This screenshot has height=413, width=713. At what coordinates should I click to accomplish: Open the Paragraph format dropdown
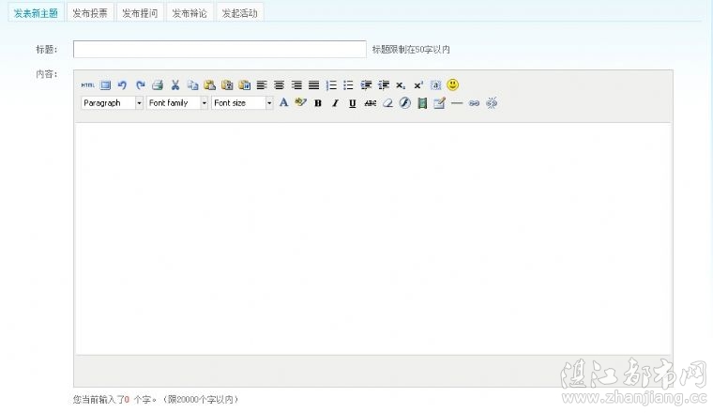112,103
